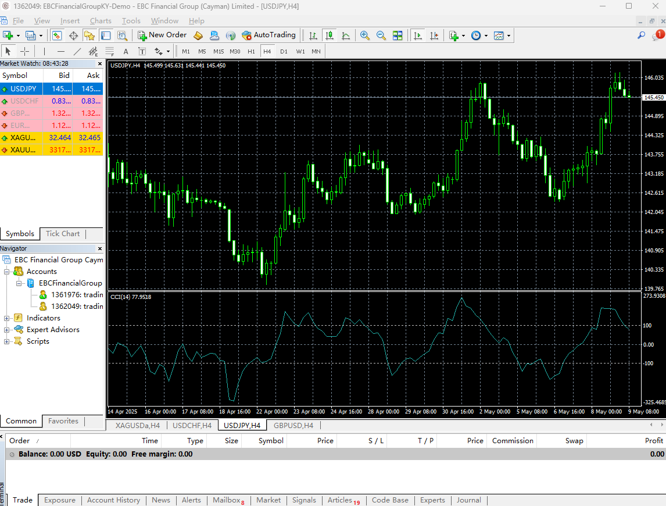Zoom out of the chart

tap(381, 35)
